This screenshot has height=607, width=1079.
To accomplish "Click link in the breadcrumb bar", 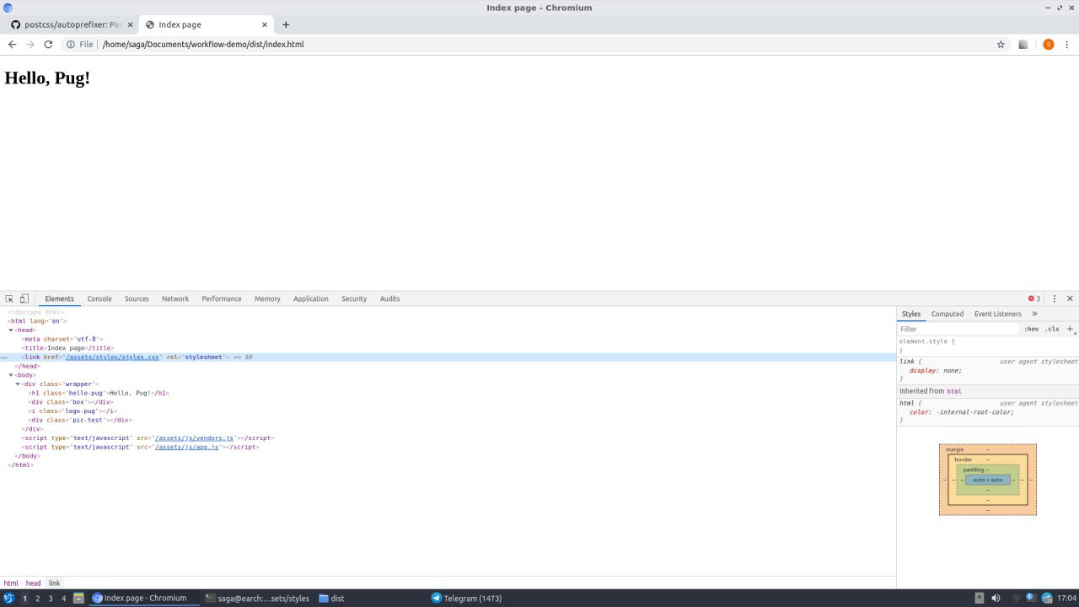I will tap(54, 583).
